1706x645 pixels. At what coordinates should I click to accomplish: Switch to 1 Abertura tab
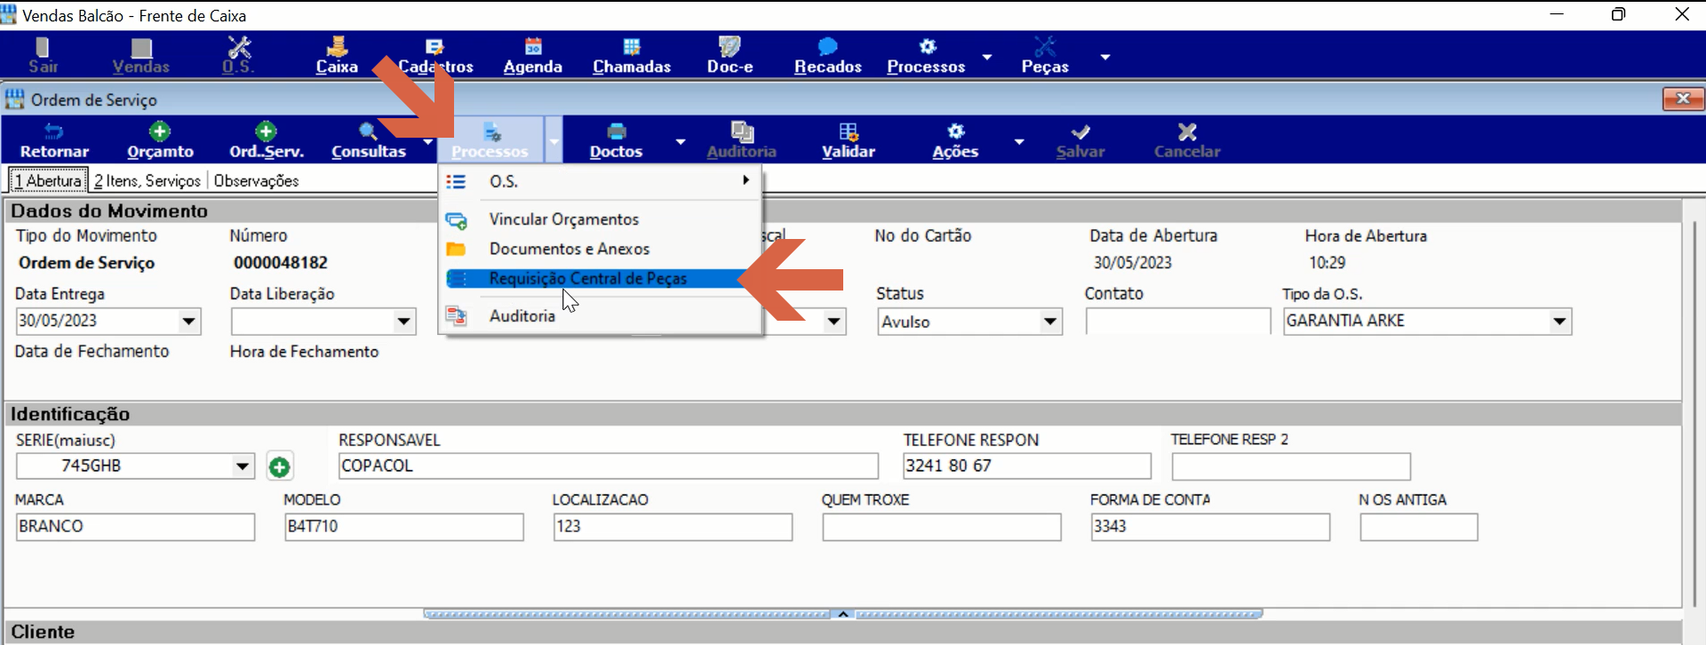(x=48, y=180)
